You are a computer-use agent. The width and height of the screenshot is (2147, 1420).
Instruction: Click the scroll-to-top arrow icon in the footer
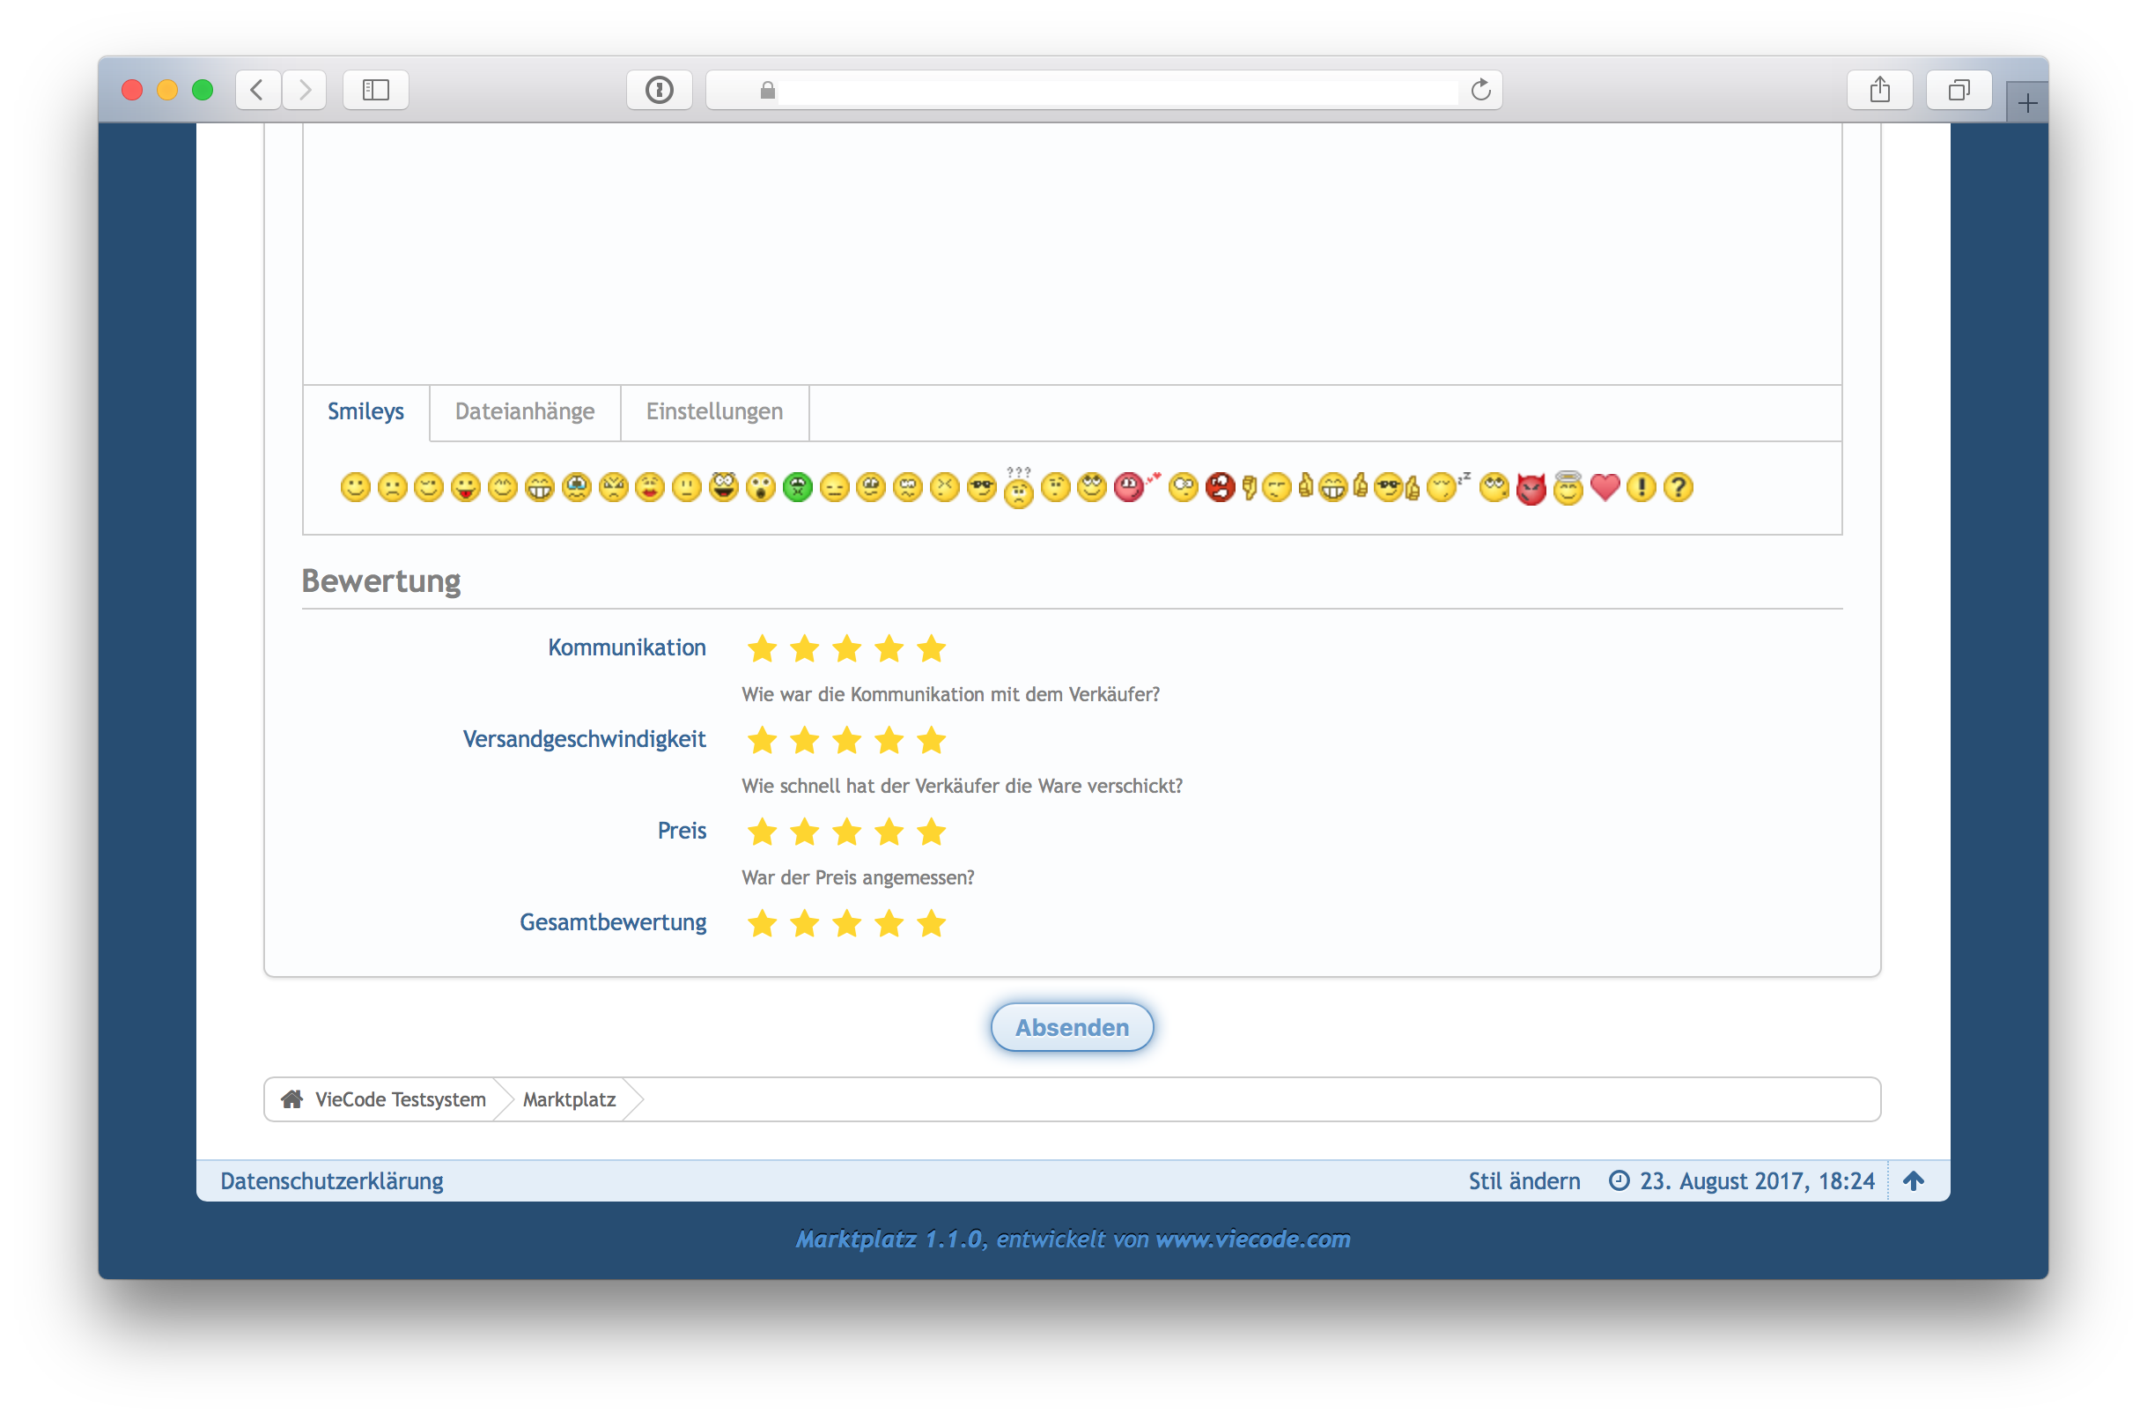tap(1913, 1181)
